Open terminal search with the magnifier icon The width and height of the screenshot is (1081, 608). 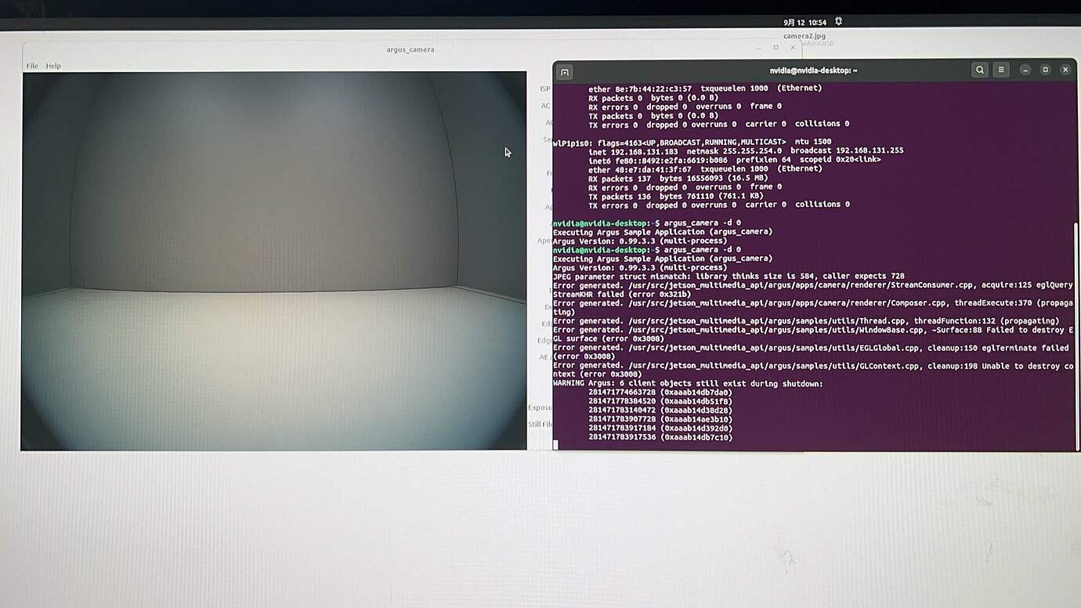[x=979, y=70]
